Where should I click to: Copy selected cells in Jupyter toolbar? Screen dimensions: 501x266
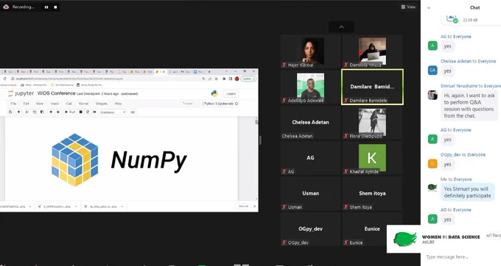[x=35, y=112]
